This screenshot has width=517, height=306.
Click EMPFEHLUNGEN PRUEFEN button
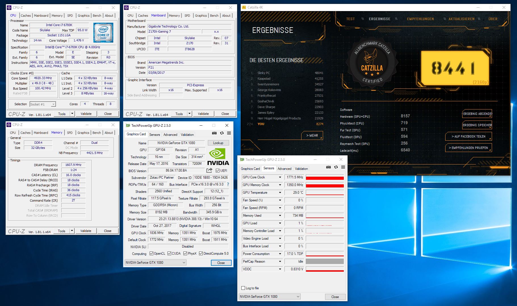pyautogui.click(x=468, y=148)
